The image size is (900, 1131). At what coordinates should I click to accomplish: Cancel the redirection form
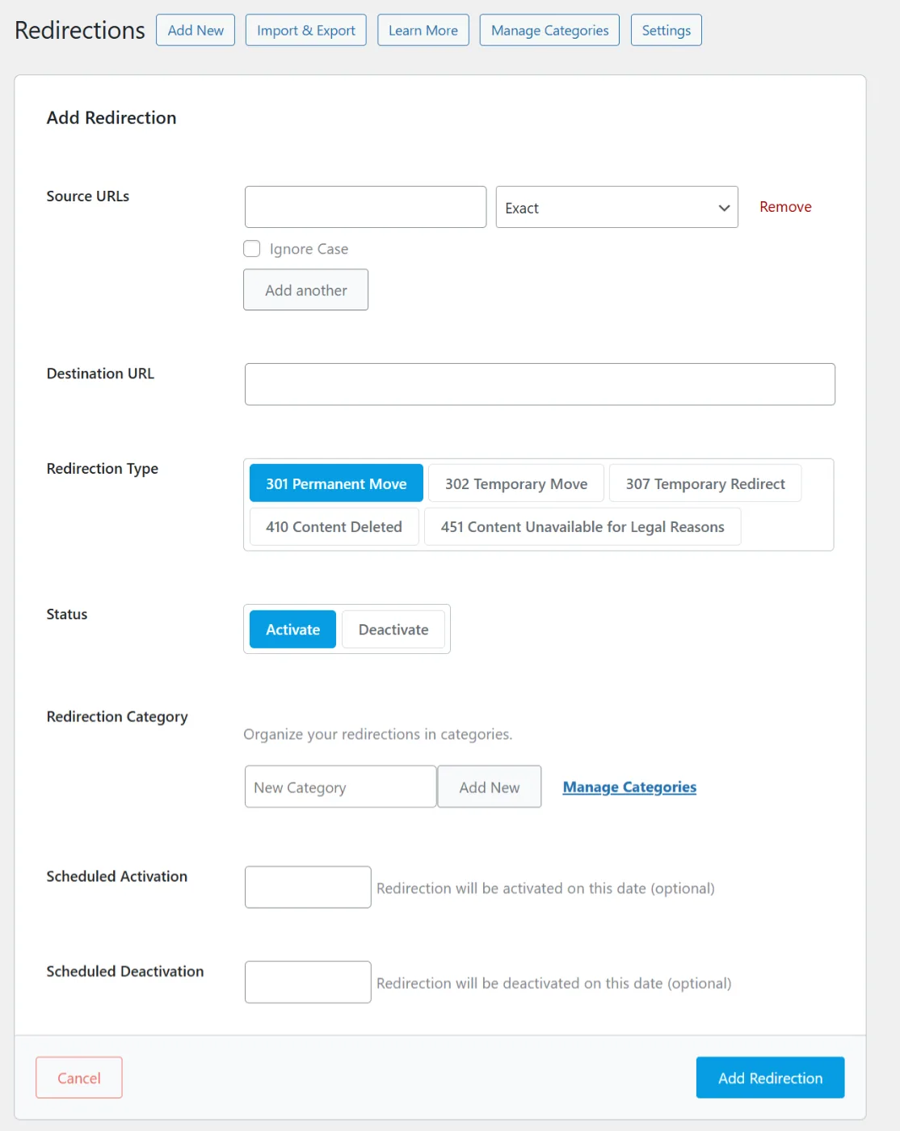(78, 1078)
